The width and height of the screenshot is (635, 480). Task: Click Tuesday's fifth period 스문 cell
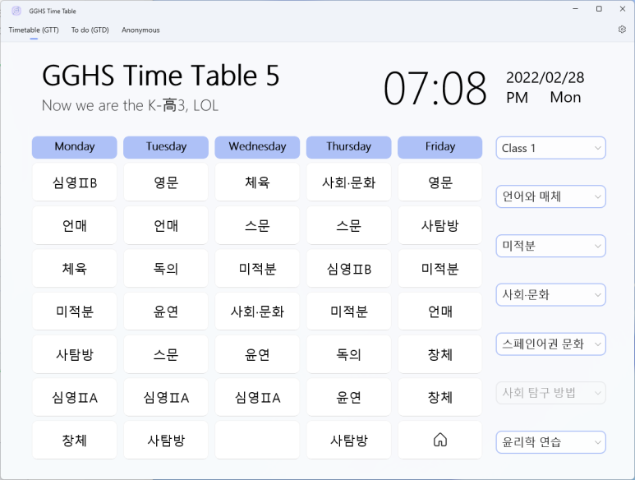coord(166,354)
